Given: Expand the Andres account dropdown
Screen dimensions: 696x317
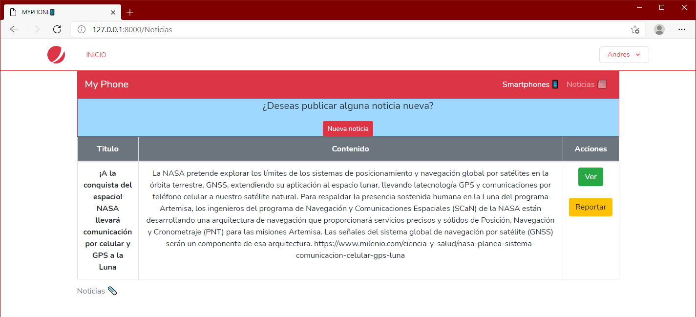Looking at the screenshot, I should point(624,54).
